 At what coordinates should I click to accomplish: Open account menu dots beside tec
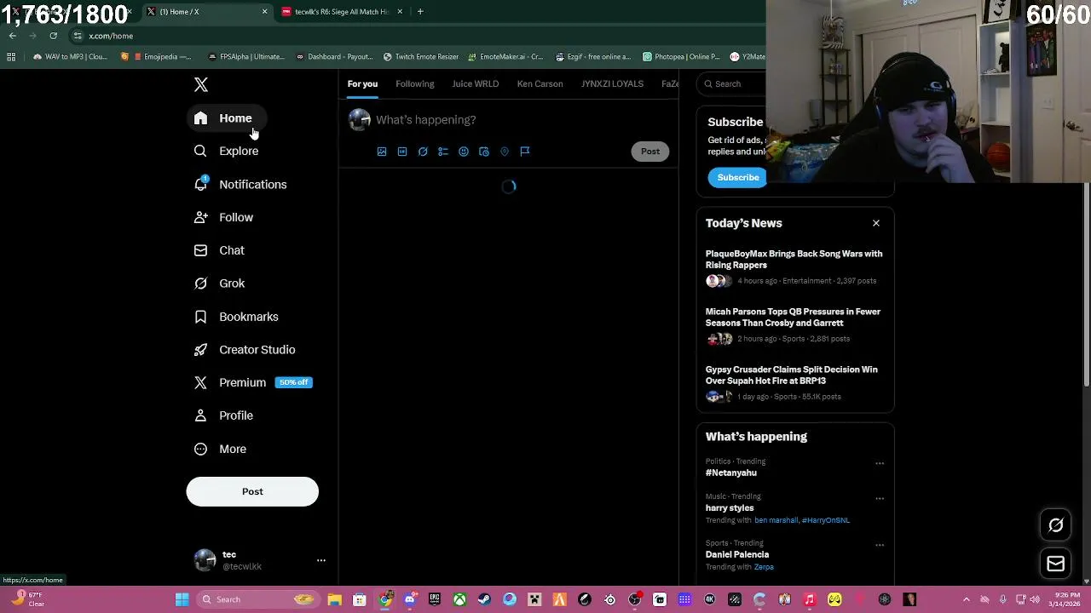point(321,560)
